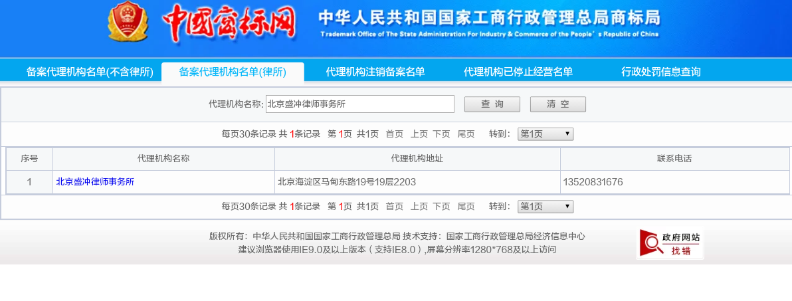792x301 pixels.
Task: Click row number 1 cell
Action: (29, 182)
